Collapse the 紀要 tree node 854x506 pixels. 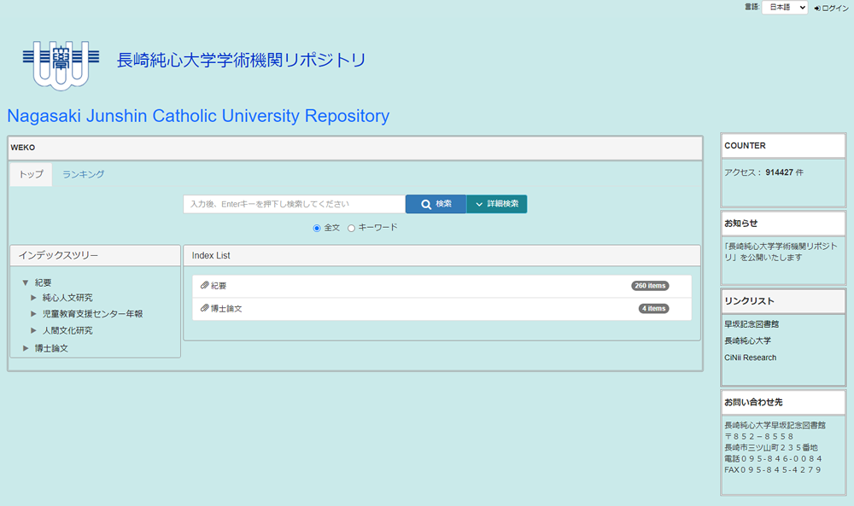pos(25,282)
